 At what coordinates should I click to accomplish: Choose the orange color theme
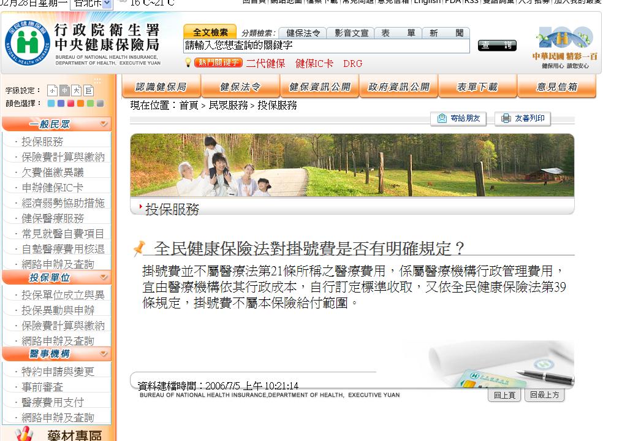point(80,104)
